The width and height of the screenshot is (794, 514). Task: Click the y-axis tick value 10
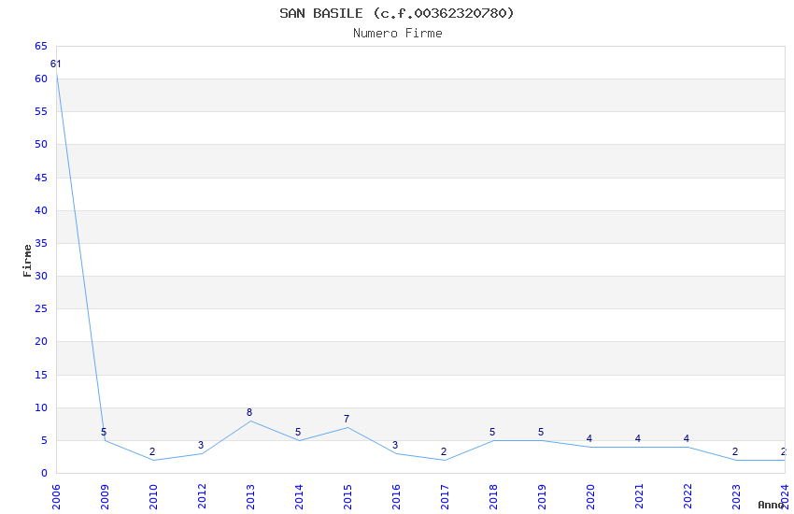coord(41,407)
